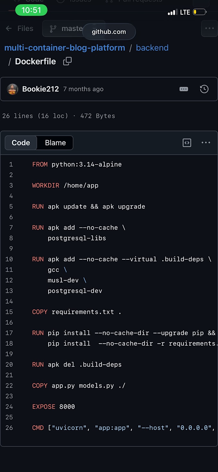Viewport: 218px width, 472px height.
Task: Switch to the Blame tab
Action: click(x=55, y=143)
